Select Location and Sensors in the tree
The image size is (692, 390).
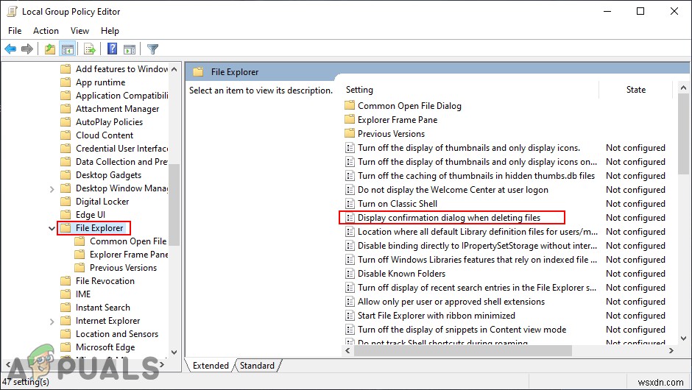pyautogui.click(x=116, y=334)
